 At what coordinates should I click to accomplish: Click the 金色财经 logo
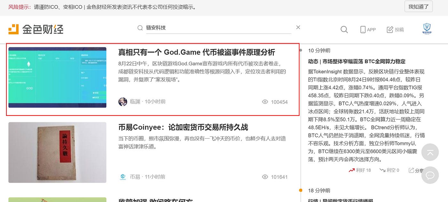click(x=36, y=29)
